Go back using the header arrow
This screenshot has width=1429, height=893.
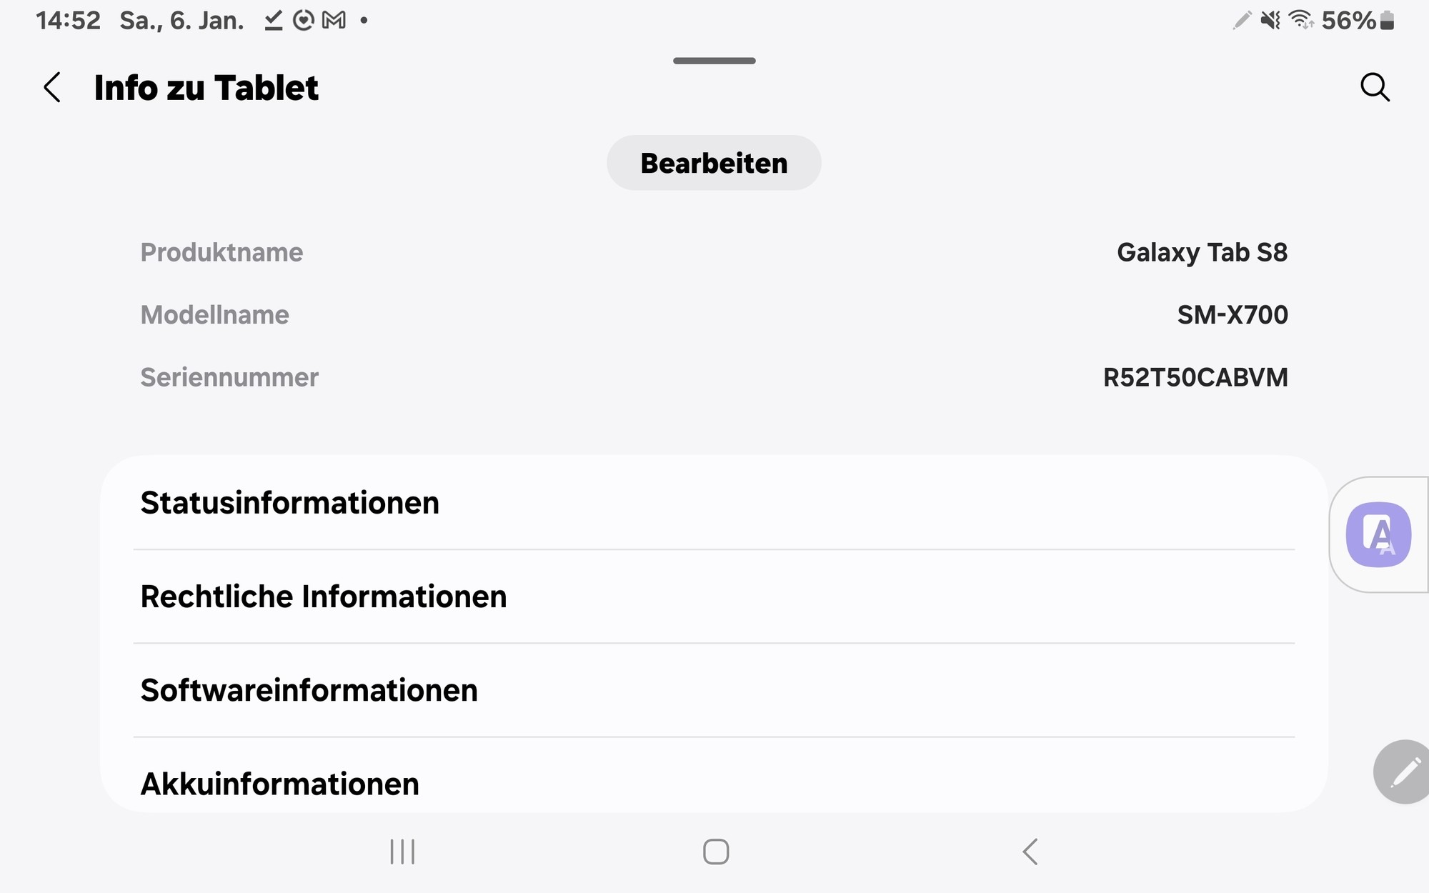click(52, 88)
